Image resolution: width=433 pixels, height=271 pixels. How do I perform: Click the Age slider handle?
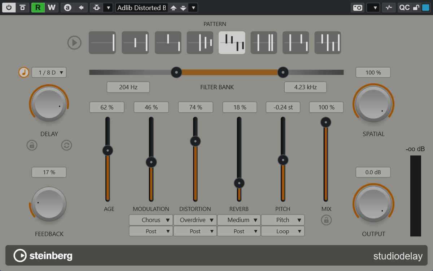click(x=108, y=150)
